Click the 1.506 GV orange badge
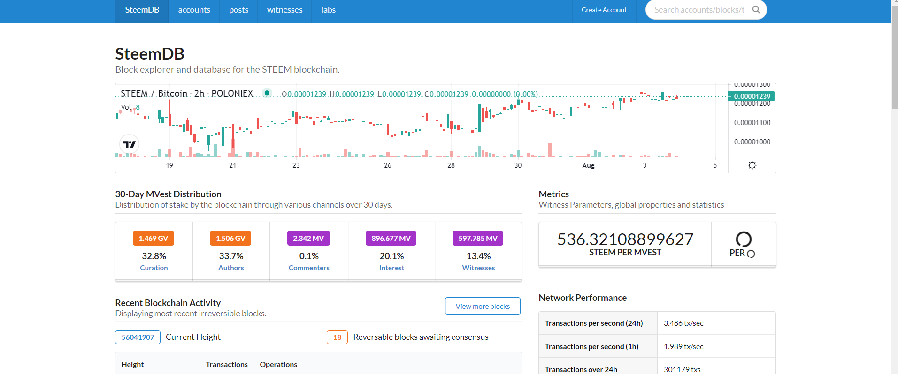This screenshot has height=374, width=898. (x=230, y=238)
